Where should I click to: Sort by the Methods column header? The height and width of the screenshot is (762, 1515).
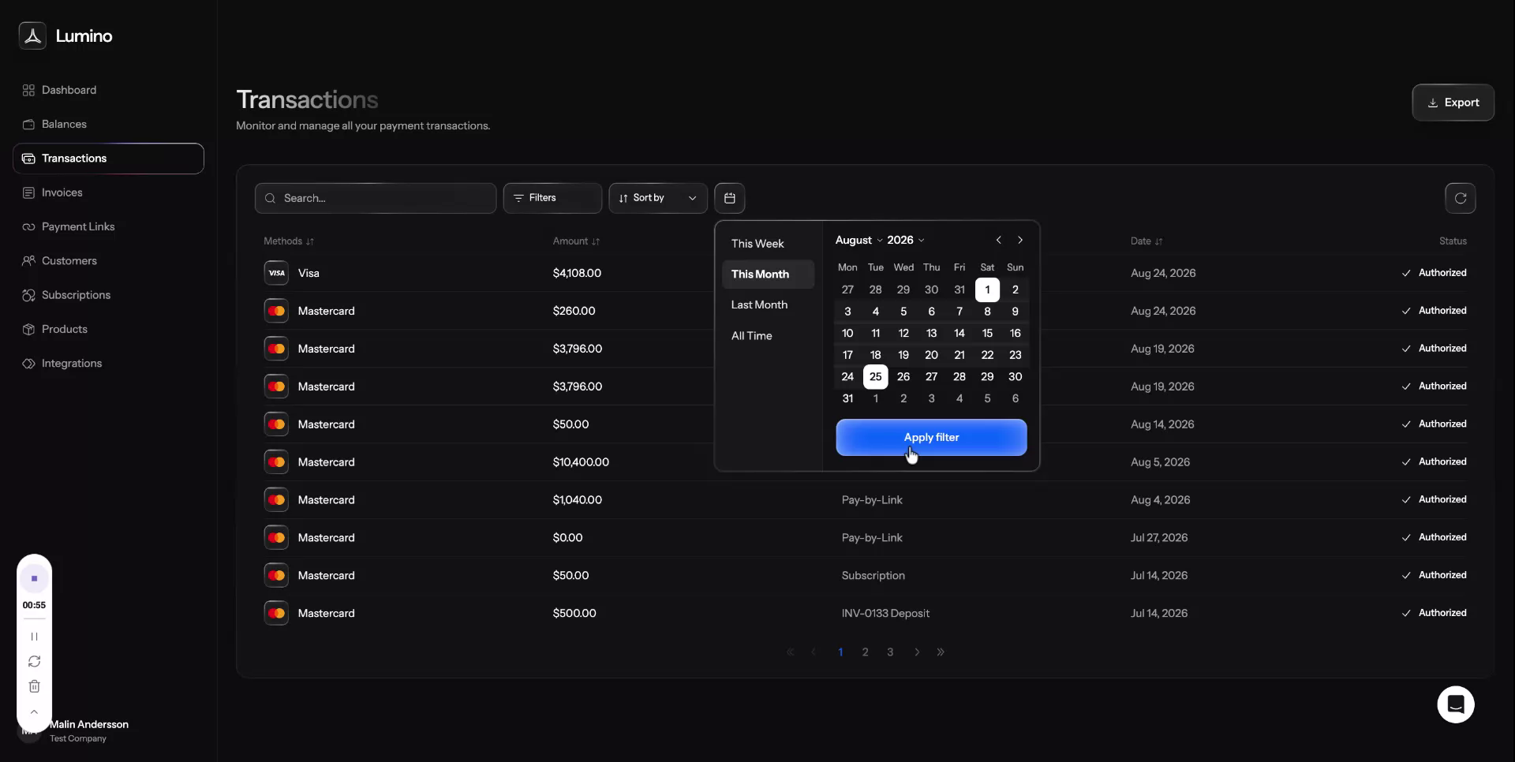(x=289, y=241)
